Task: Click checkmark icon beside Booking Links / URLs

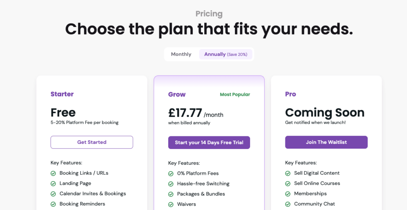Action: 53,173
